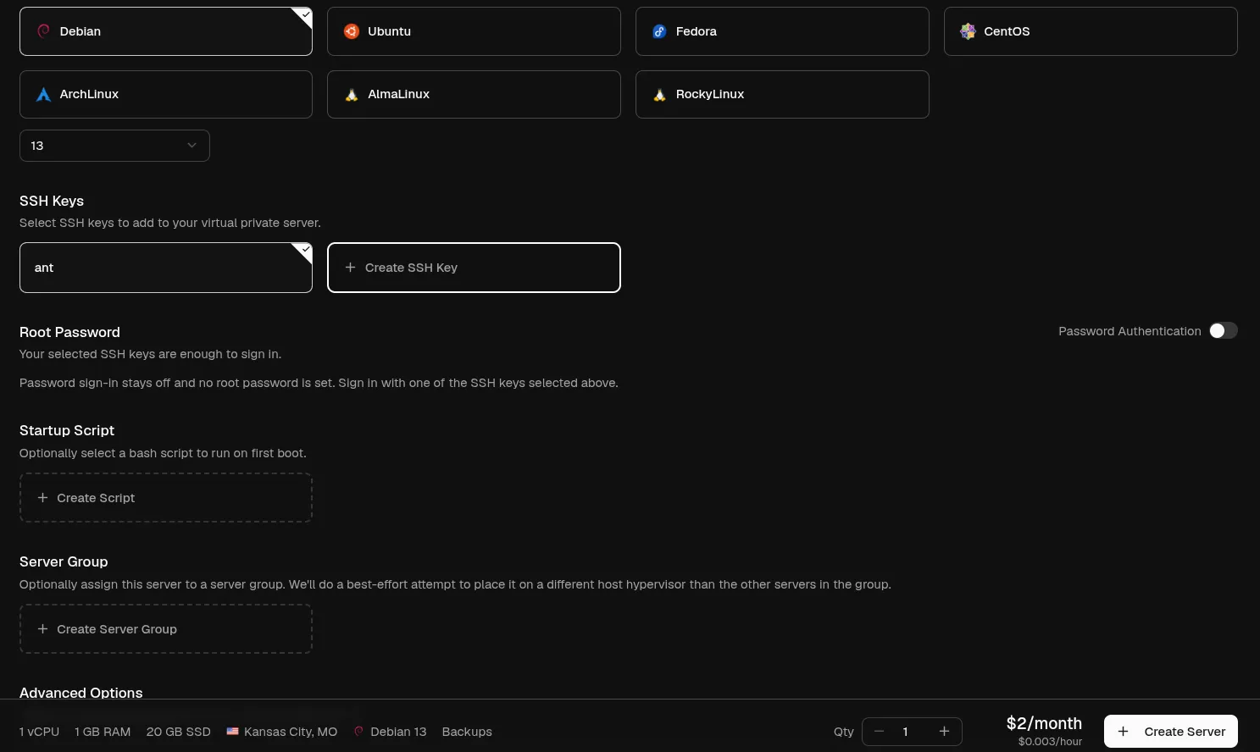
Task: Click text 'Optionally select a bash script to run on first boot.'
Action: (x=163, y=453)
